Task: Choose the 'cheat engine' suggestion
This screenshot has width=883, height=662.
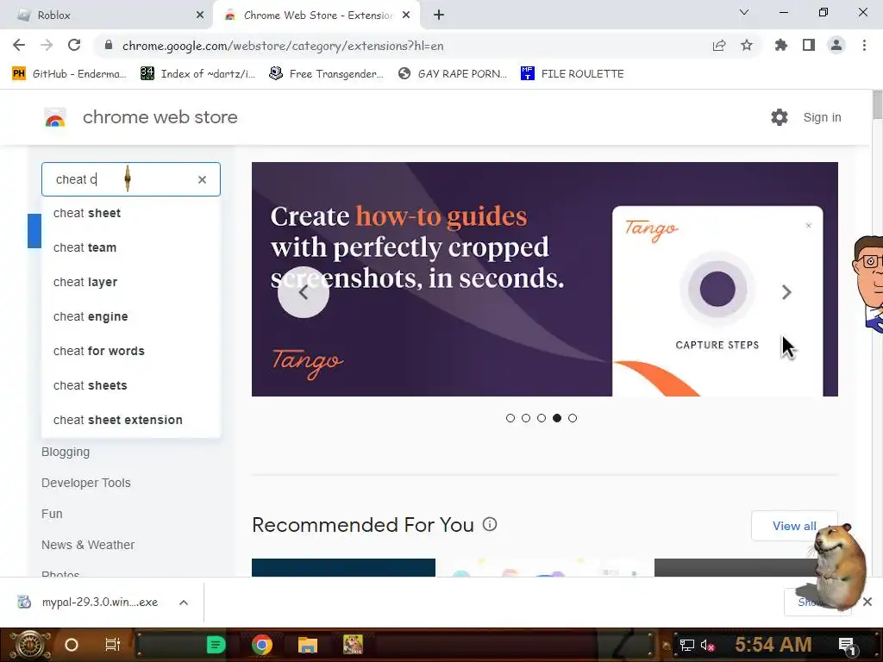Action: [131, 316]
